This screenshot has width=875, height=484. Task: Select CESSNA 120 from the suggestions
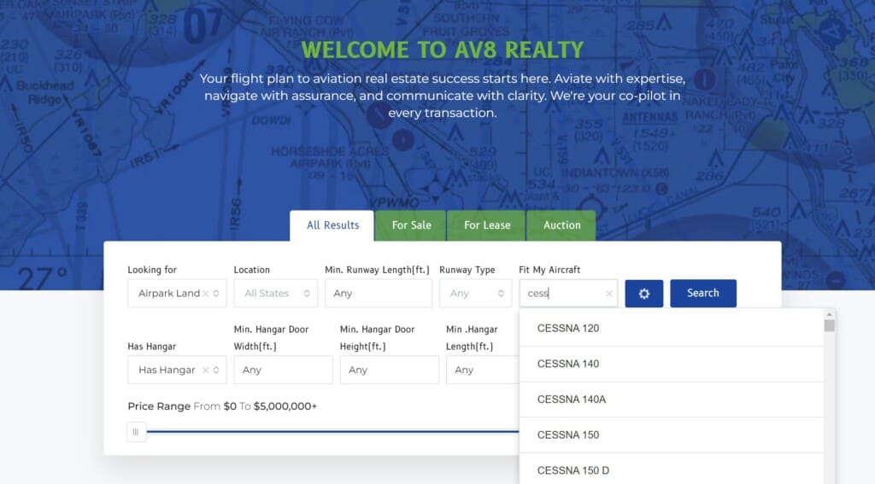568,329
